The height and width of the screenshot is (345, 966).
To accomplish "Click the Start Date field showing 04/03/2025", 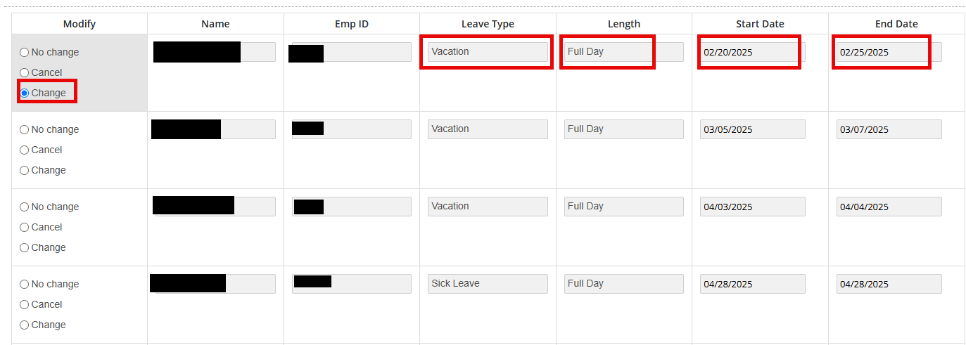I will click(x=752, y=207).
